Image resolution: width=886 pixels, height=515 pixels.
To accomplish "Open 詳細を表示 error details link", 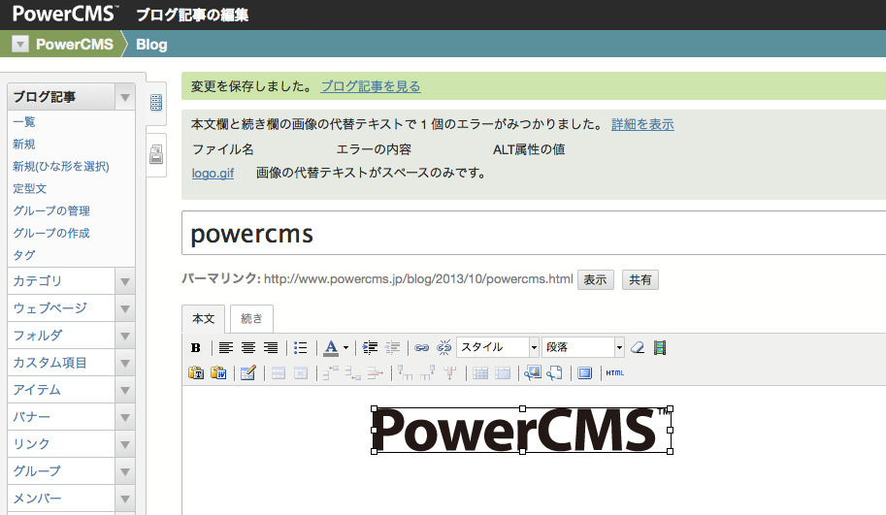I will coord(642,124).
